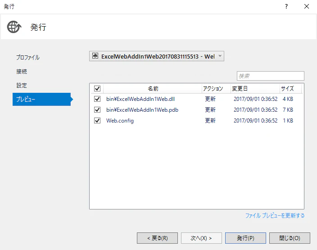Click the 閉じる(O) button
The image size is (317, 250).
(290, 238)
